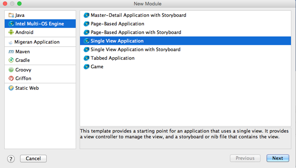
Task: Choose Migeran Application module type
Action: point(40,42)
